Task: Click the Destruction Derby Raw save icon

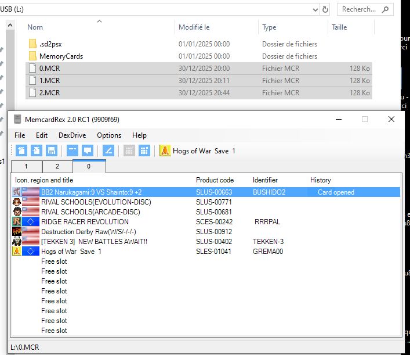Action: tap(17, 232)
